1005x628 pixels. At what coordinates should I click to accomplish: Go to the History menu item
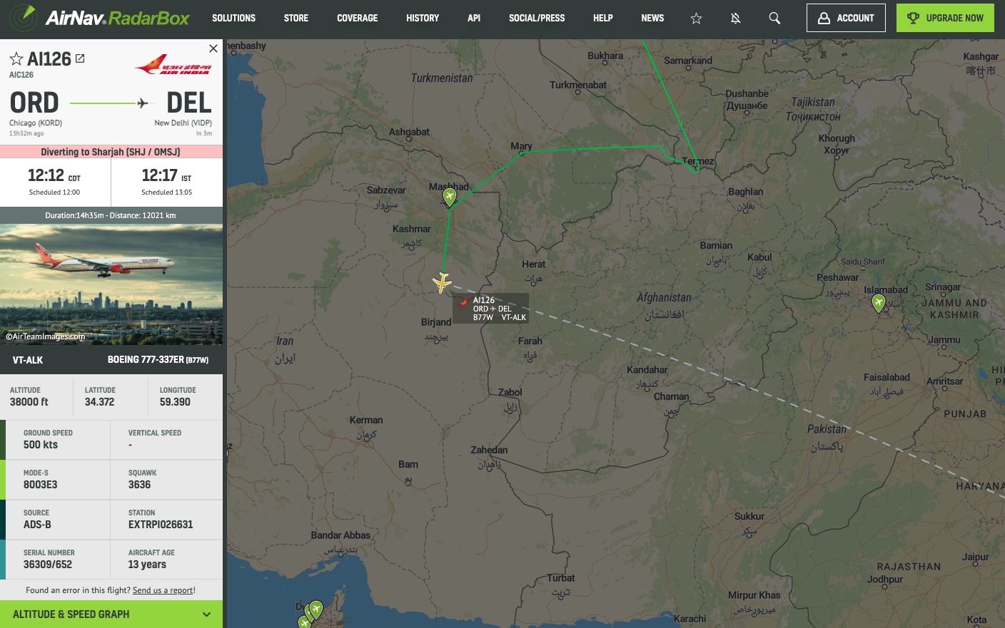[423, 18]
